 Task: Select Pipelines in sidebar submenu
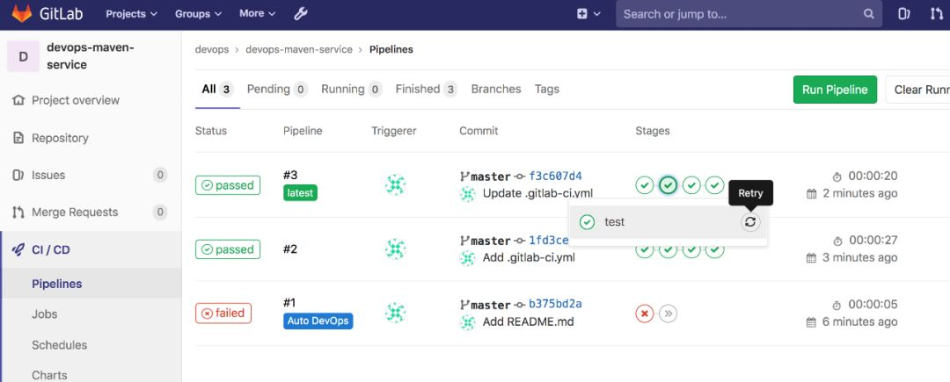(57, 284)
